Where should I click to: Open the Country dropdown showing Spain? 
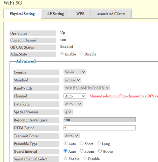pos(75,72)
